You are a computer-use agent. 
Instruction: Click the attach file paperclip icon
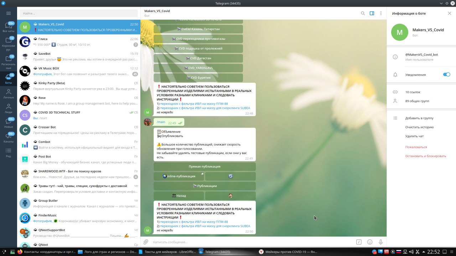146,242
